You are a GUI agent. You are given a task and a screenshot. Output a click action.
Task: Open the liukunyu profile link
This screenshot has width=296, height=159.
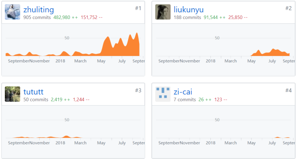(x=189, y=10)
